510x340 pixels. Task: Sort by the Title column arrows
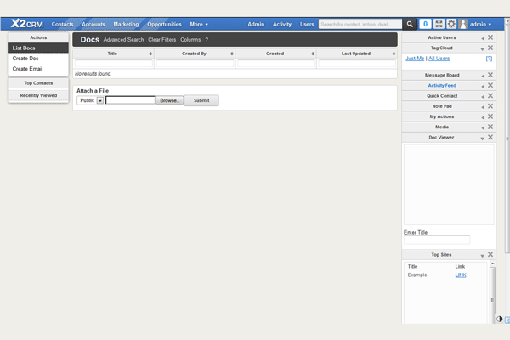pyautogui.click(x=150, y=54)
